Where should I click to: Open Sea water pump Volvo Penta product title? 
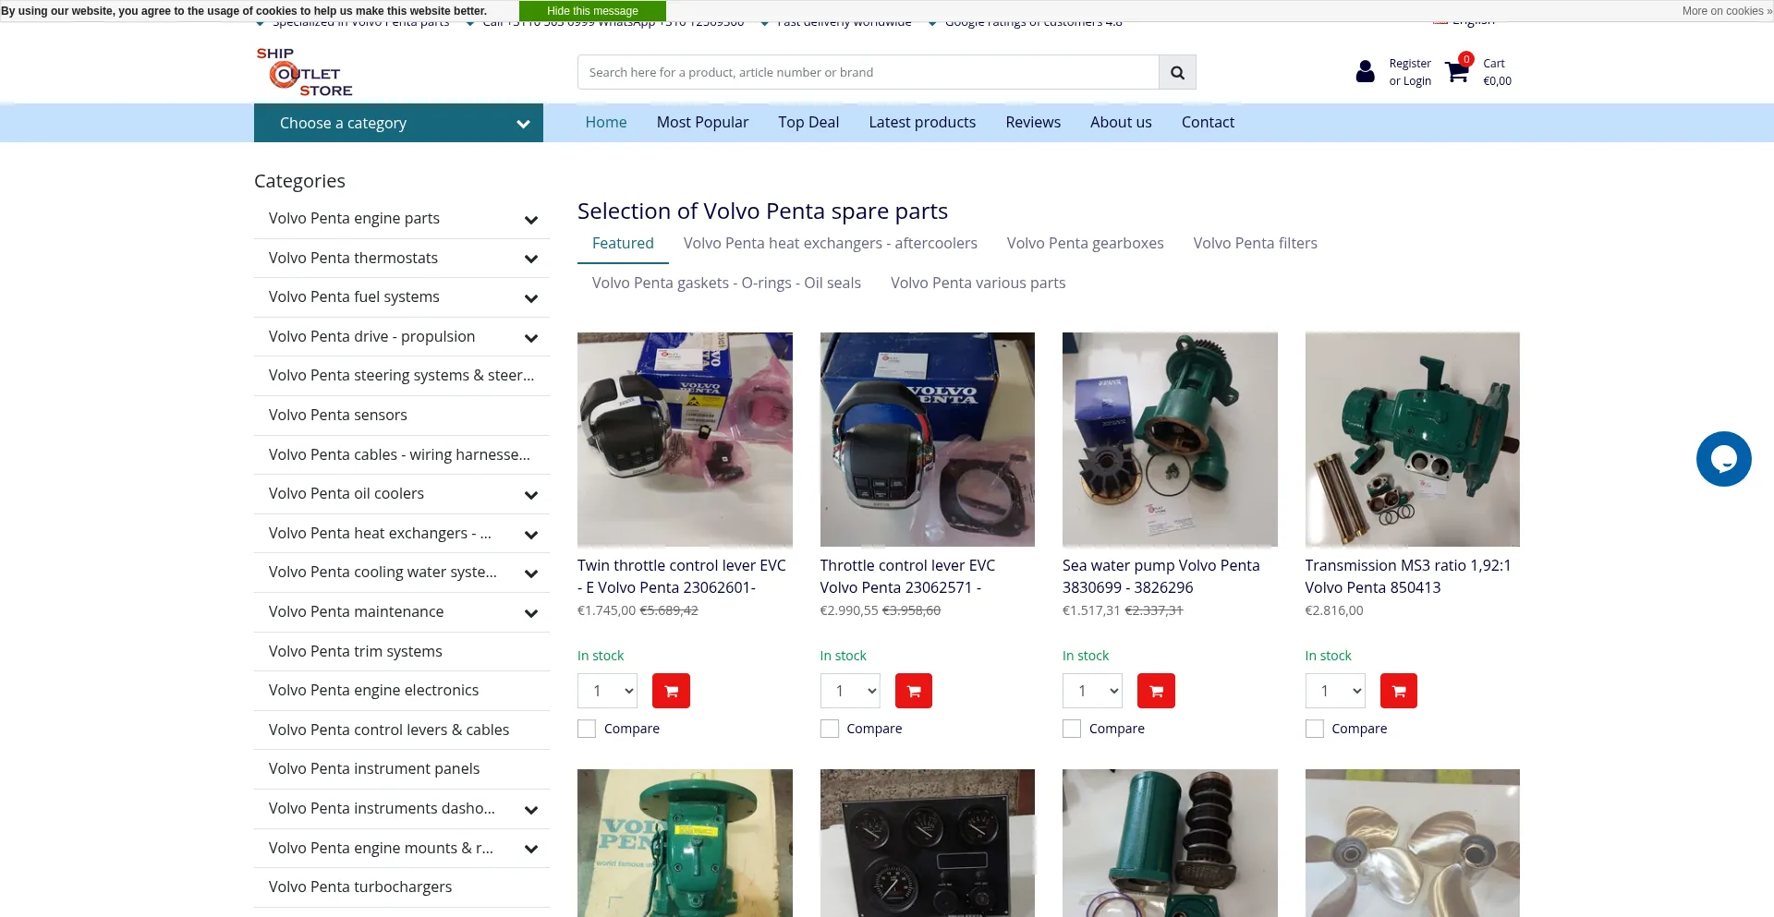tap(1160, 576)
